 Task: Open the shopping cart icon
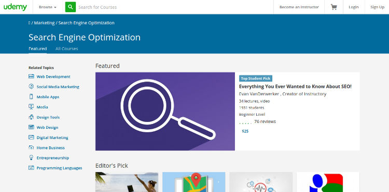334,7
